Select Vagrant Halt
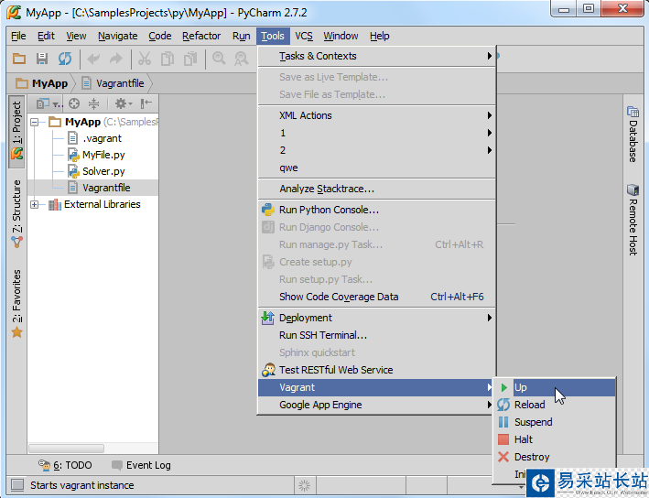Viewport: 649px width, 498px height. 555,439
